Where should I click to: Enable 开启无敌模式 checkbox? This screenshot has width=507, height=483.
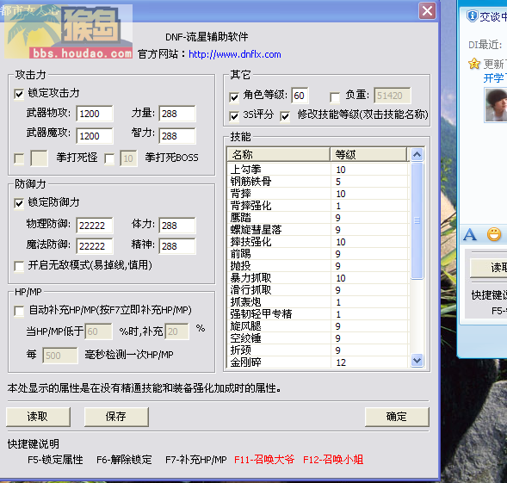19,266
